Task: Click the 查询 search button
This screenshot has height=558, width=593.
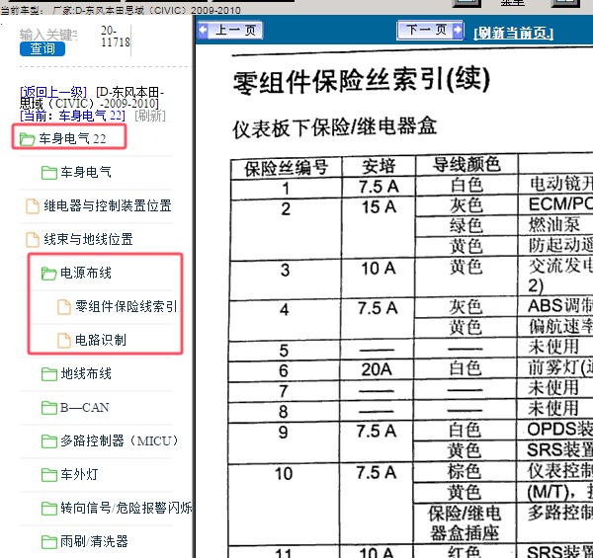Action: coord(42,48)
